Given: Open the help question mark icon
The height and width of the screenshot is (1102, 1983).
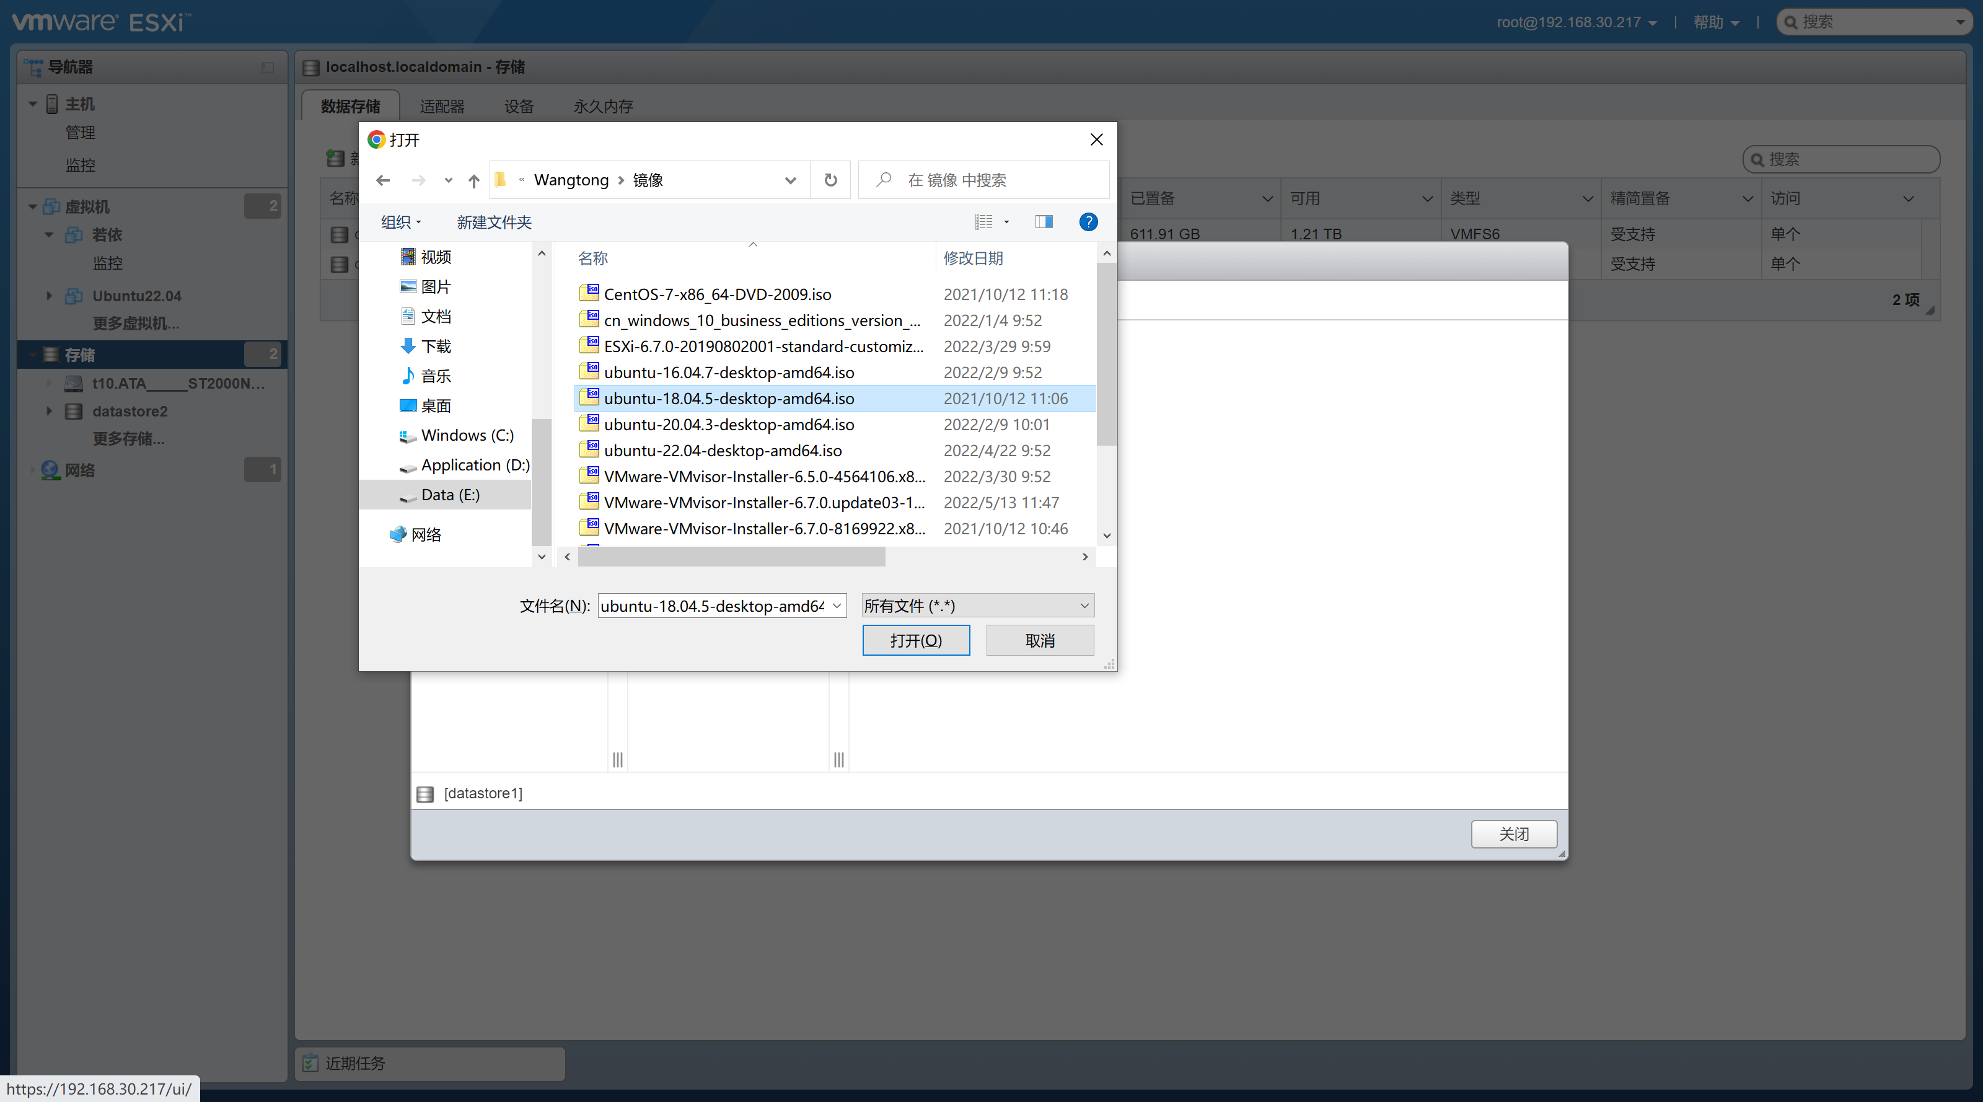Looking at the screenshot, I should tap(1088, 222).
